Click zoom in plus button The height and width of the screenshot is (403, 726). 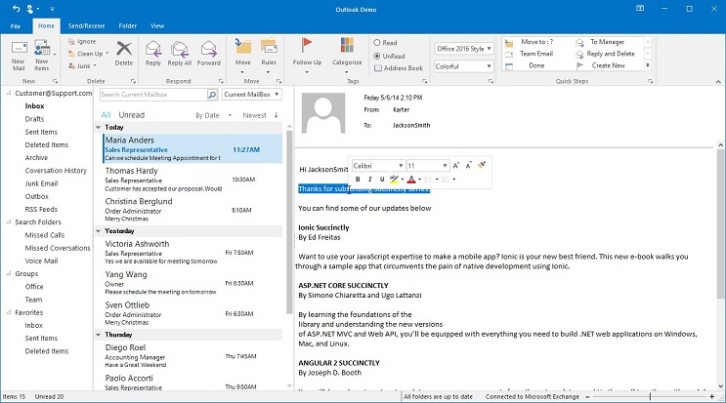pos(711,396)
